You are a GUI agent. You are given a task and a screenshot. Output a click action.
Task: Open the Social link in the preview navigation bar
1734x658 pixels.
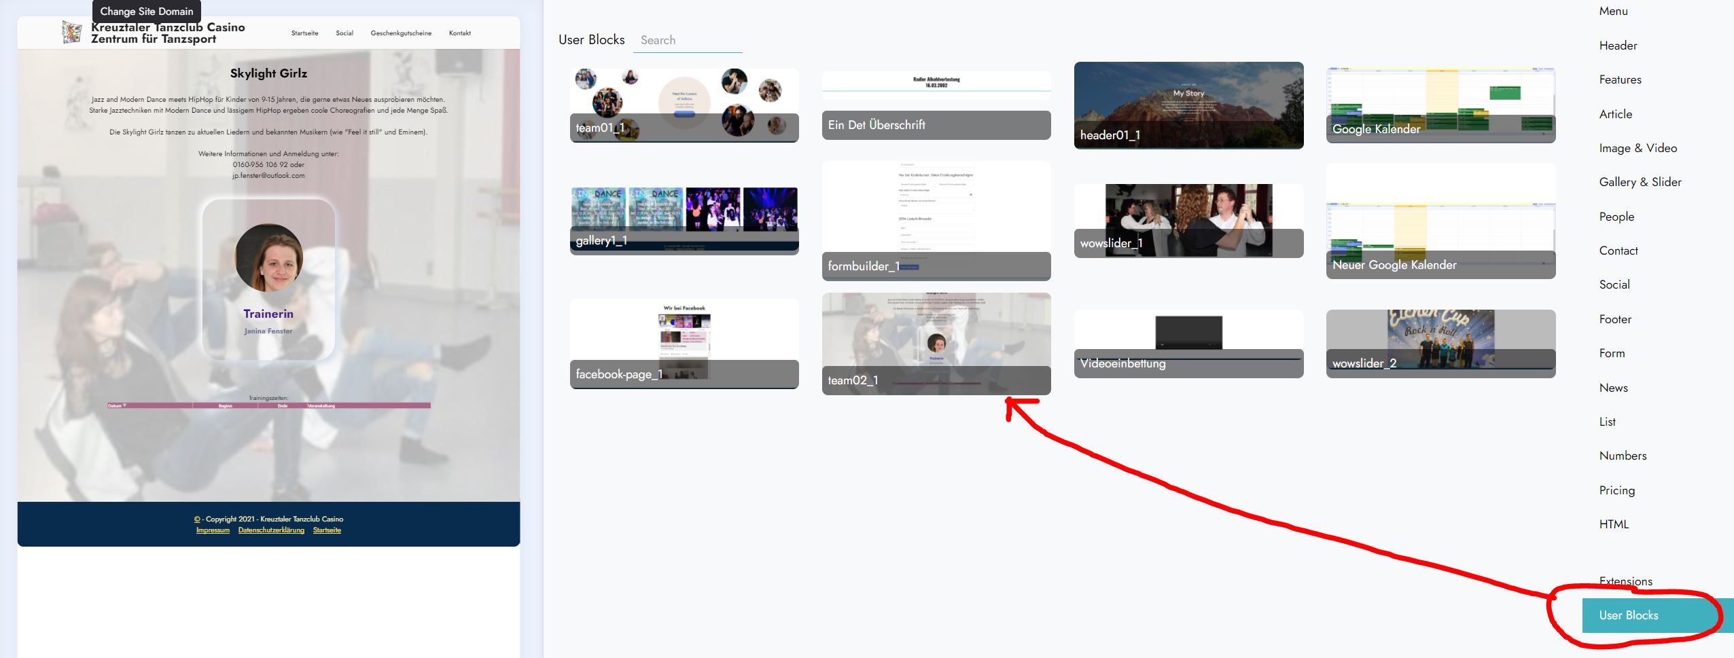tap(344, 33)
